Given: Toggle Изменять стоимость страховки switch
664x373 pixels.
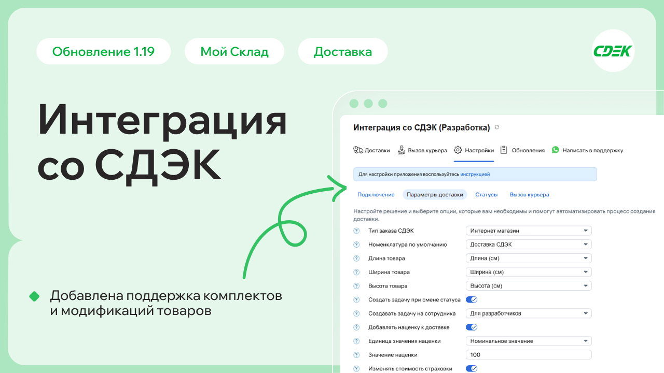Looking at the screenshot, I should point(472,368).
